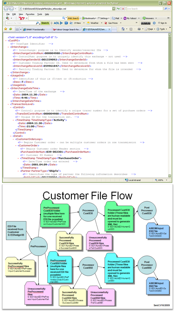Open the zoom level dropdown at 100%
Screen dimensions: 175x312
(x=167, y=180)
